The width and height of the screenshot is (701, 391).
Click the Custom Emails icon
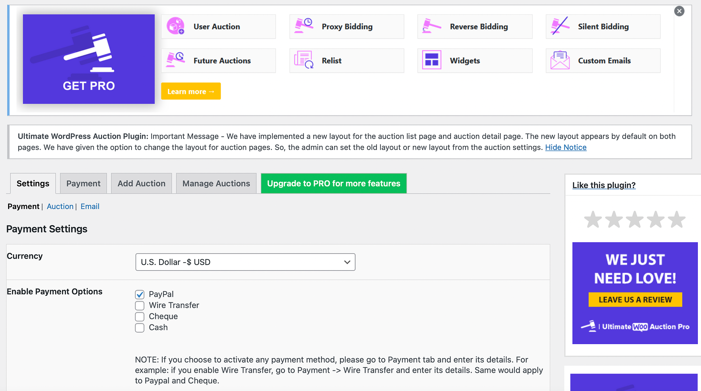pyautogui.click(x=559, y=60)
